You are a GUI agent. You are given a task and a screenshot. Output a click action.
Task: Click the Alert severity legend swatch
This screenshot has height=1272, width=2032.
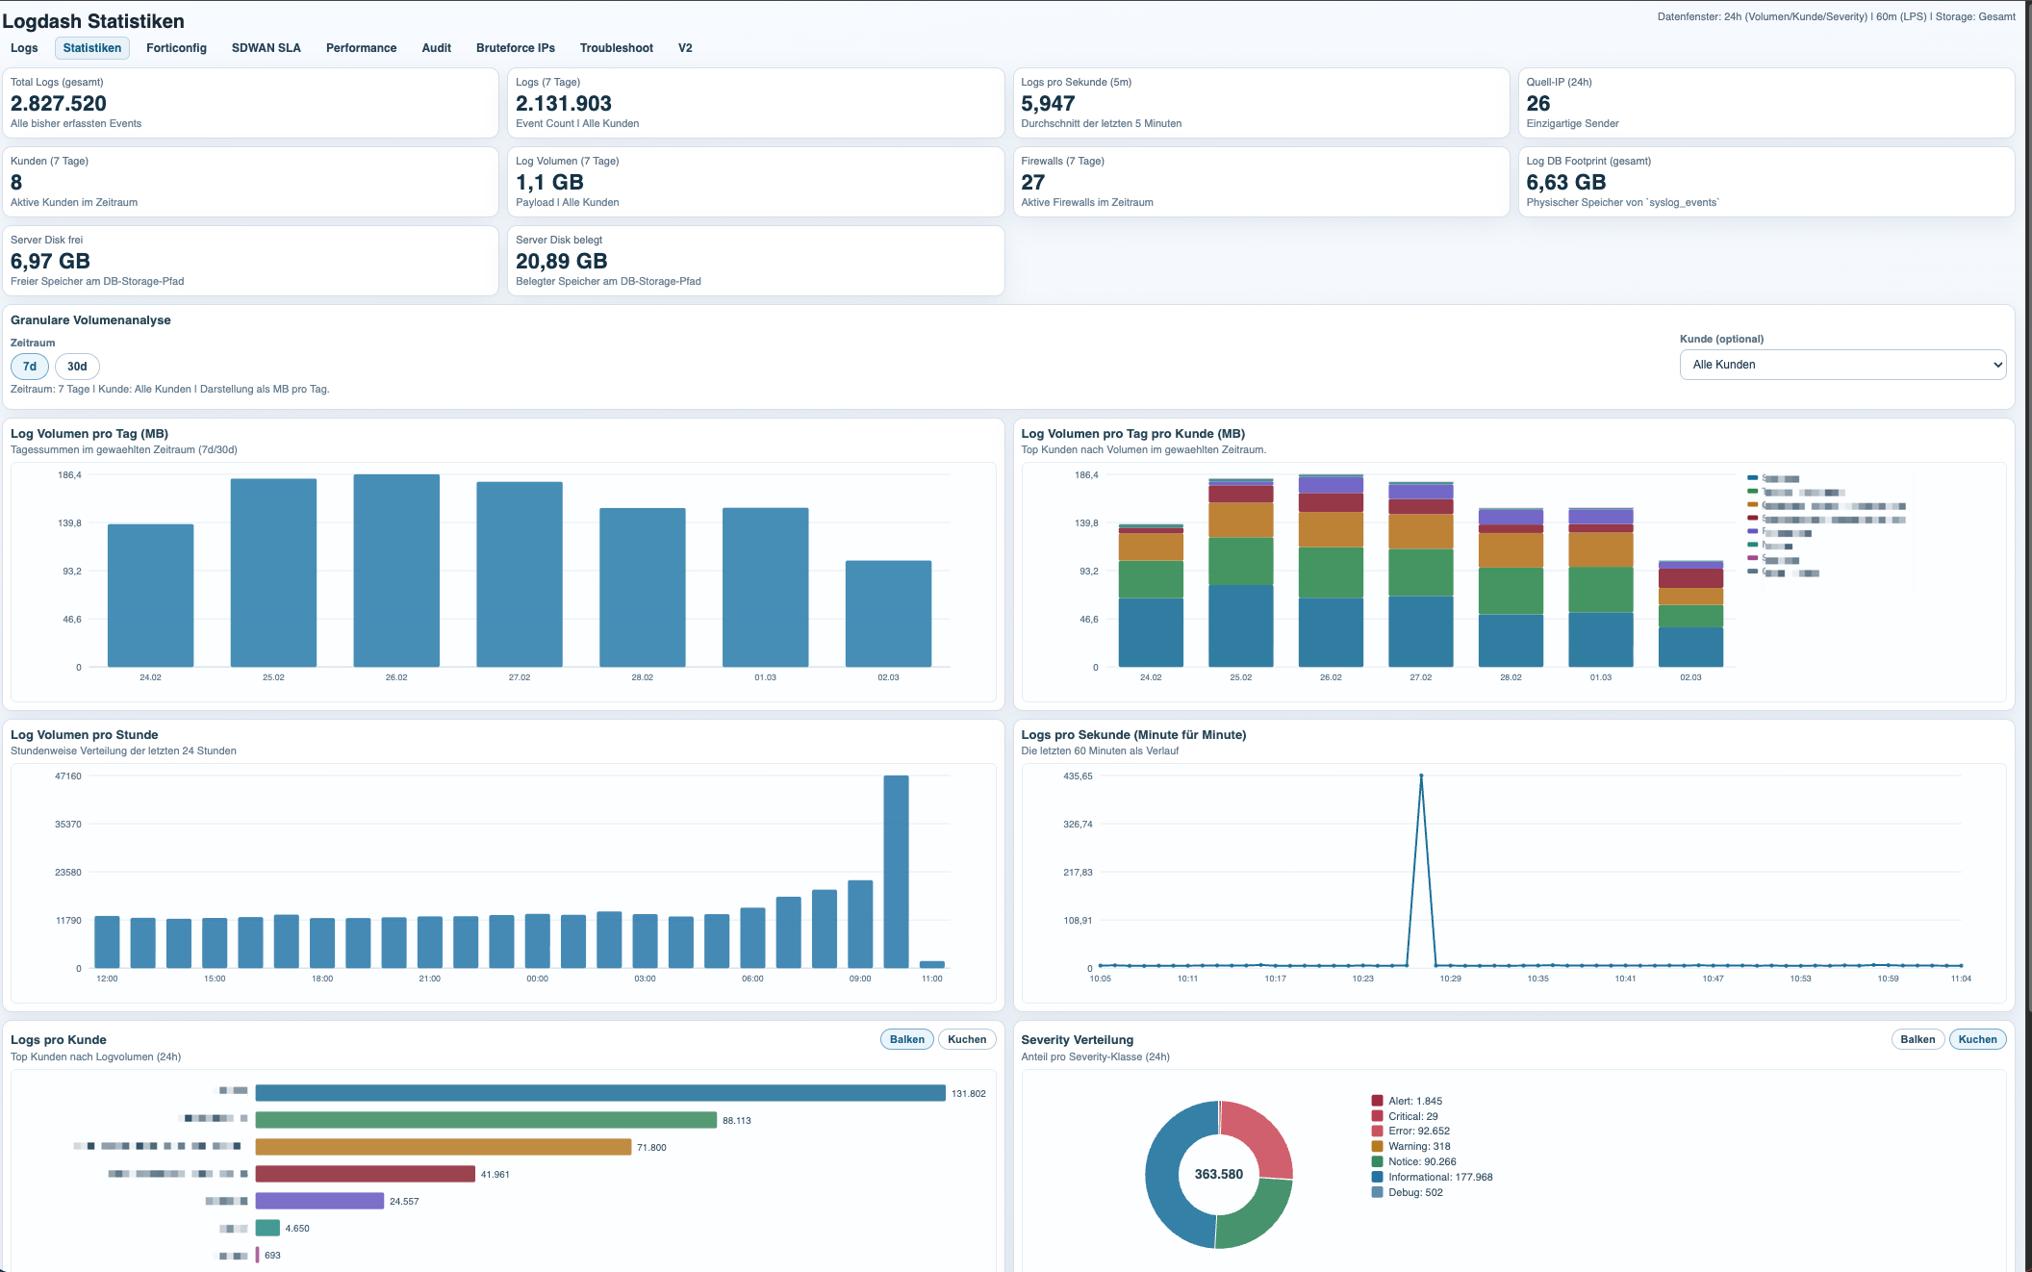[x=1377, y=1101]
